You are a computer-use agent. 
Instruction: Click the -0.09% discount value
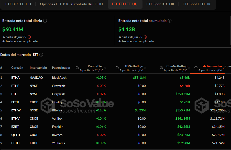(x=101, y=135)
